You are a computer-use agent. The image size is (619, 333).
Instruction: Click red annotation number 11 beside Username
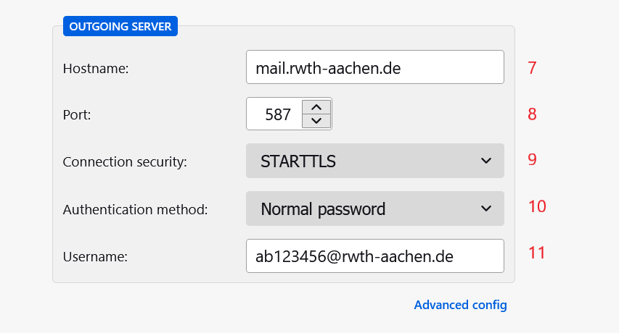pyautogui.click(x=536, y=253)
